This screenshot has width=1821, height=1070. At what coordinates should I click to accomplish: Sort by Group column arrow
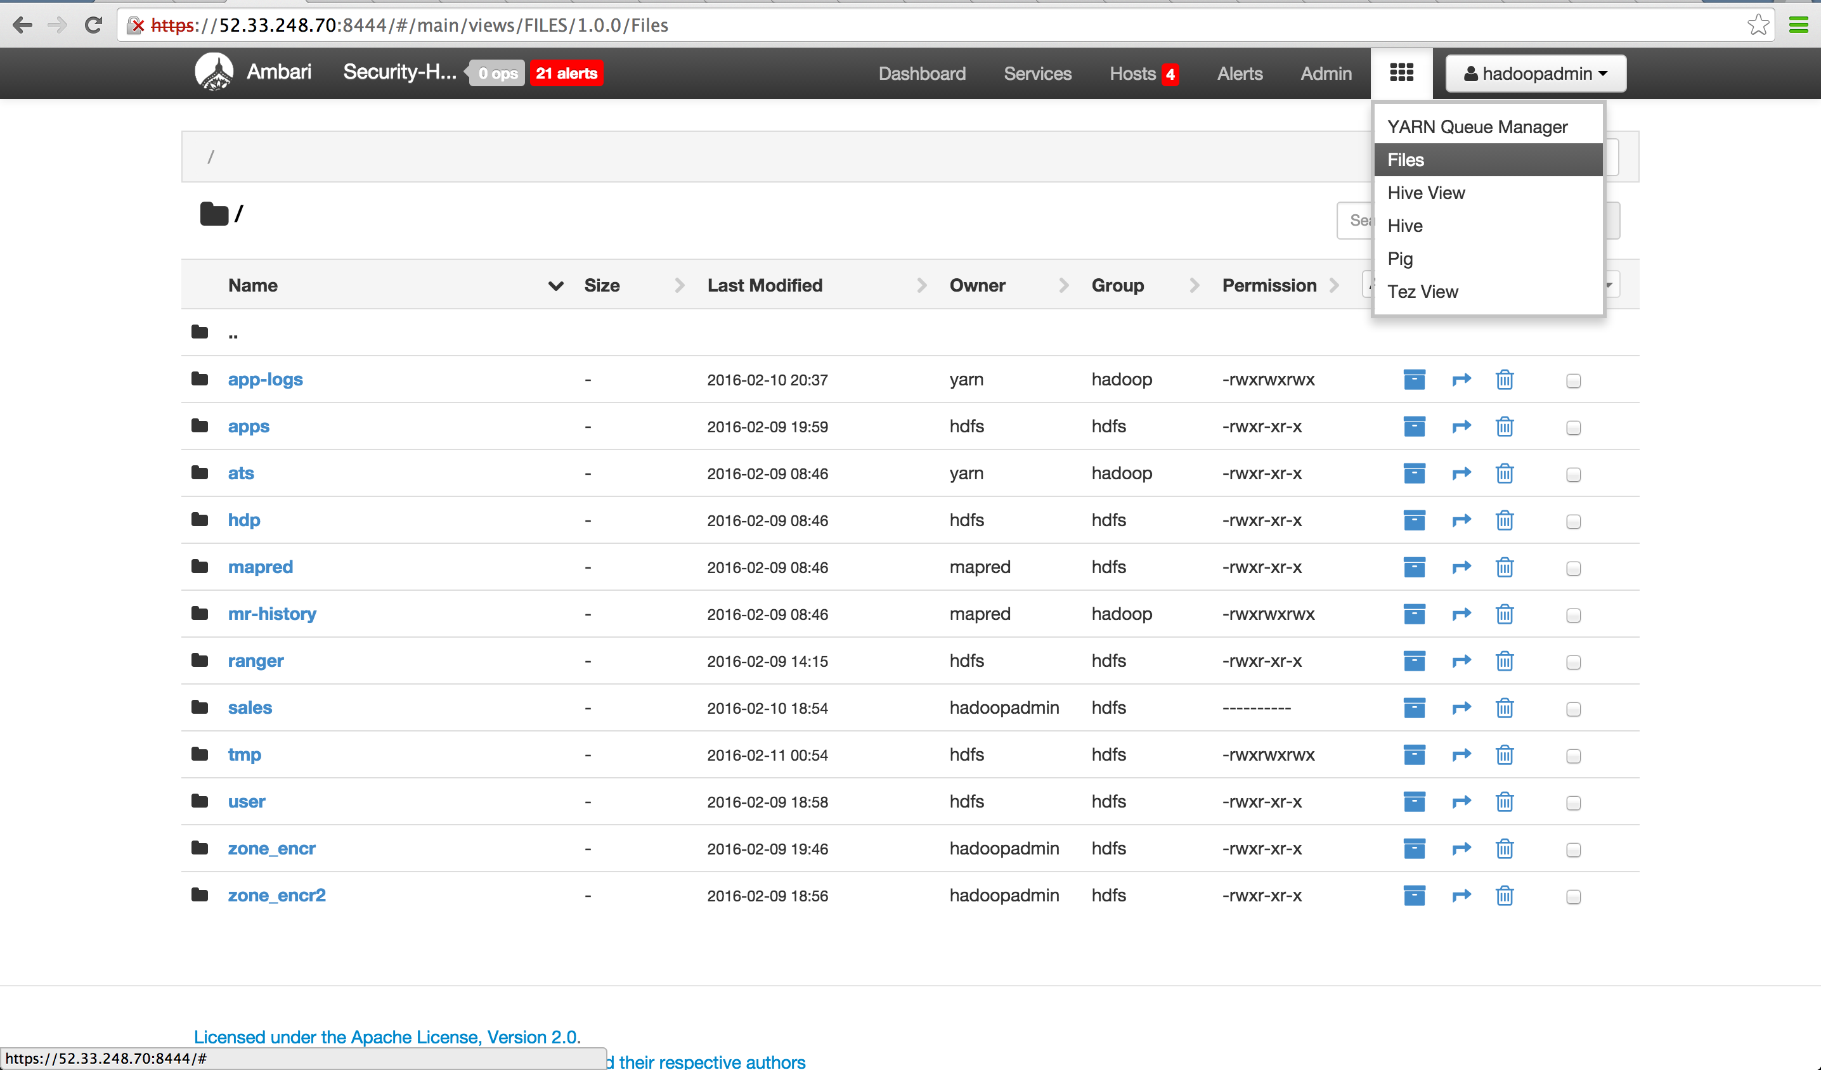(x=1194, y=285)
